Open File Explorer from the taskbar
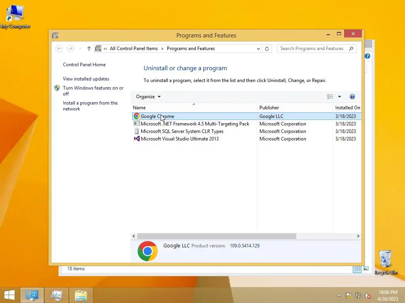This screenshot has height=303, width=405. 81,295
